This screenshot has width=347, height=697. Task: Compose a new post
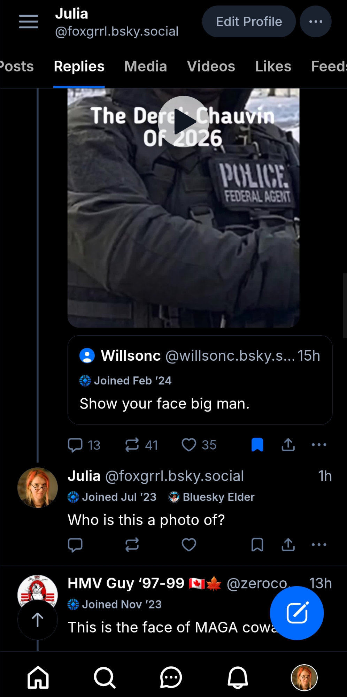tap(297, 613)
